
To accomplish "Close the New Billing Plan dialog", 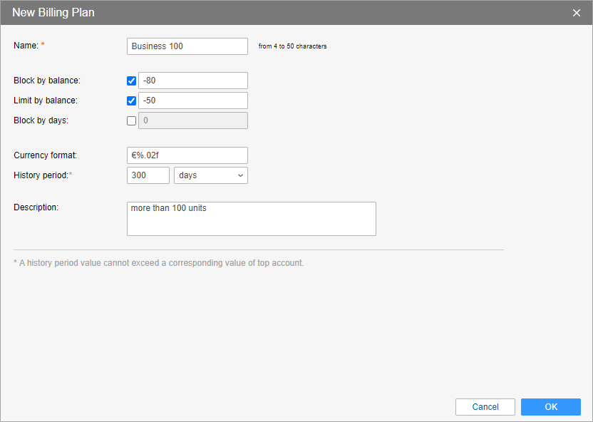I will 577,13.
